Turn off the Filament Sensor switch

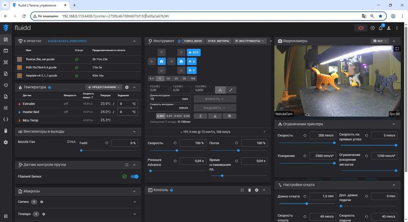[134, 176]
